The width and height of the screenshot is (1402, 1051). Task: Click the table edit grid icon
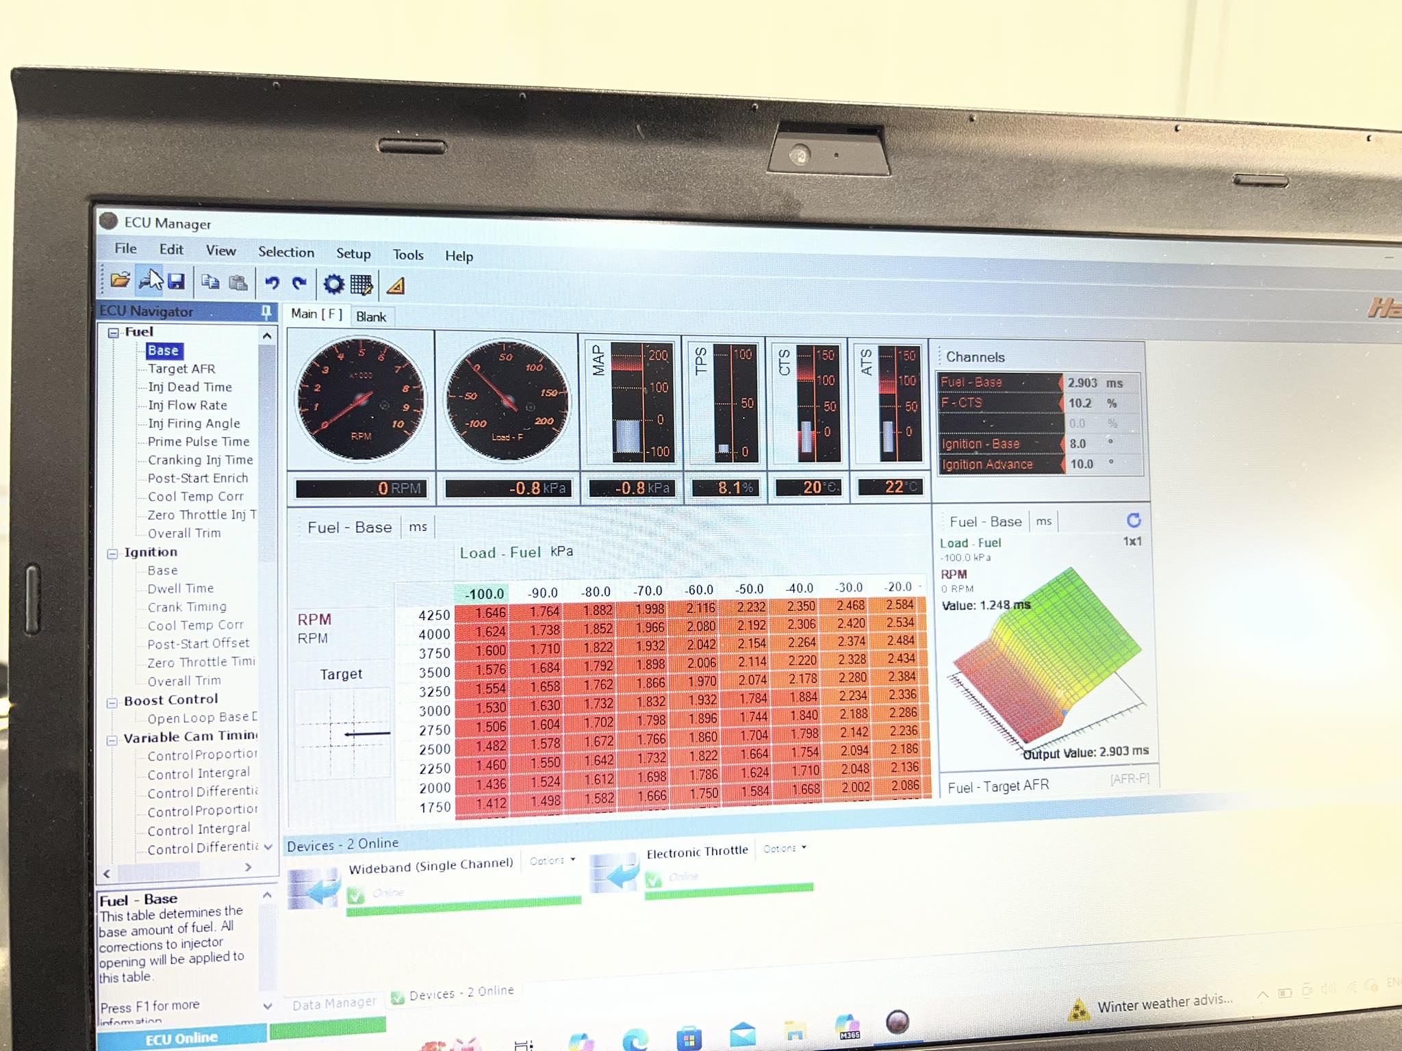pos(361,285)
